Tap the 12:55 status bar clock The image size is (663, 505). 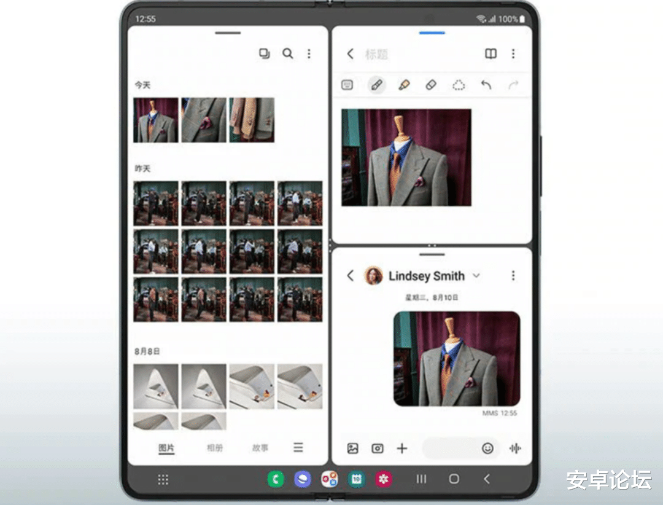[x=145, y=18]
